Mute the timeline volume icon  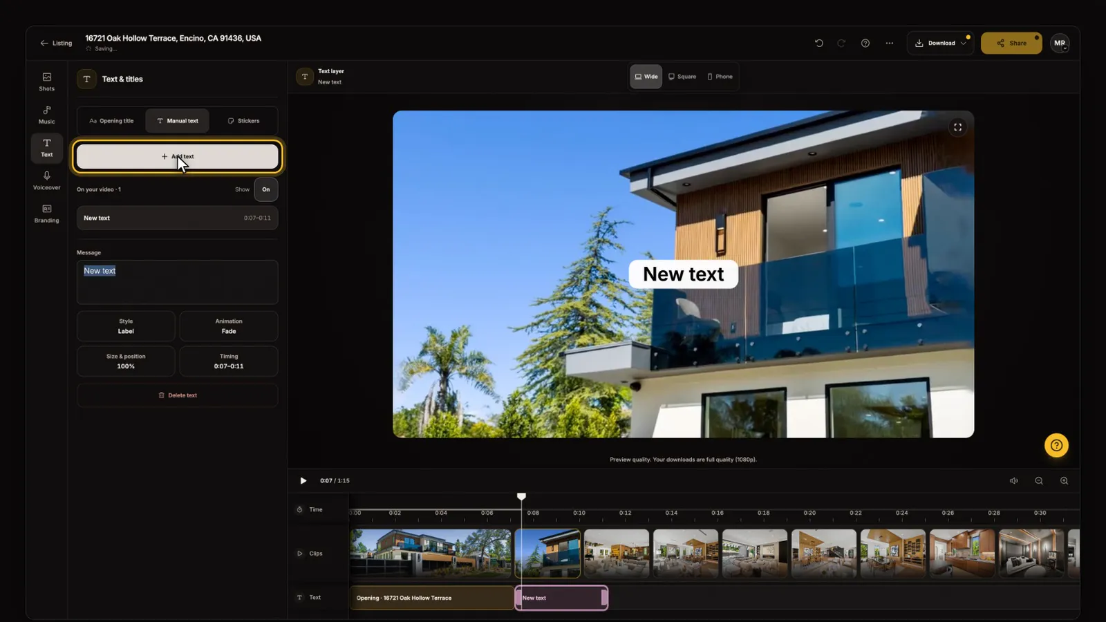click(1013, 481)
